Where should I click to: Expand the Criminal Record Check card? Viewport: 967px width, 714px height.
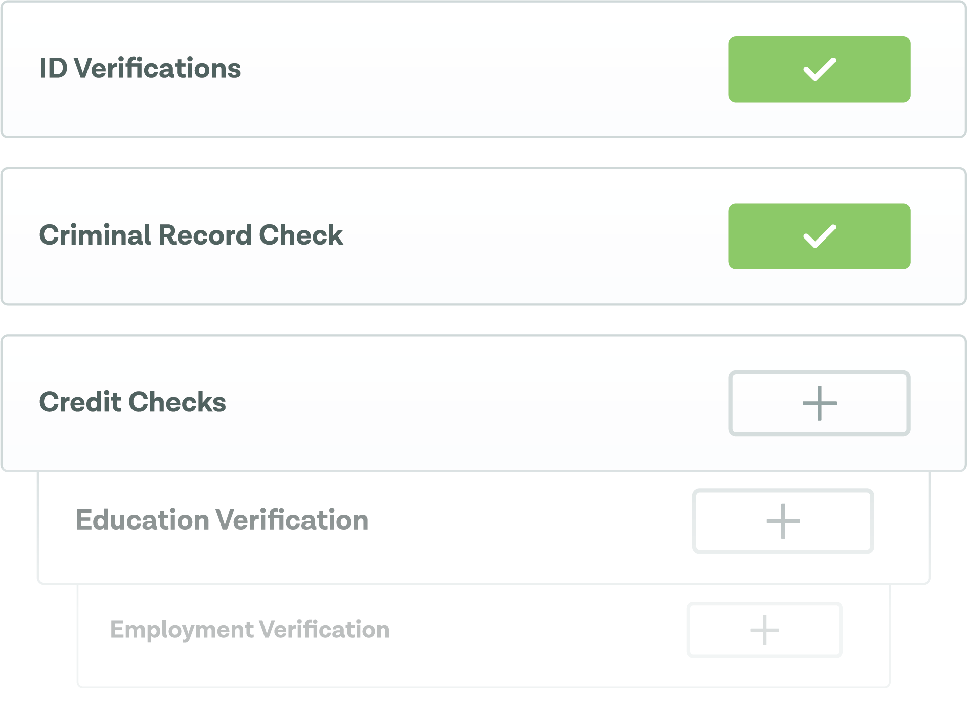(x=531, y=236)
